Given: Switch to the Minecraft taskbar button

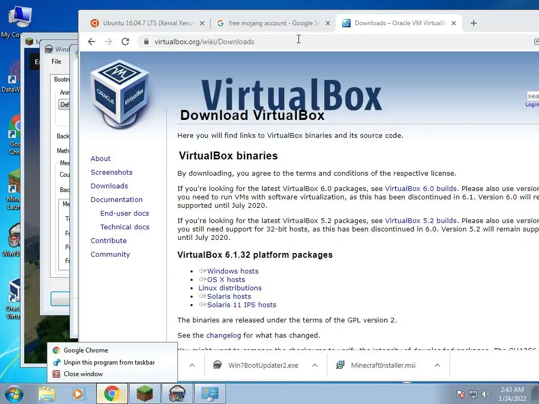Looking at the screenshot, I should 144,393.
